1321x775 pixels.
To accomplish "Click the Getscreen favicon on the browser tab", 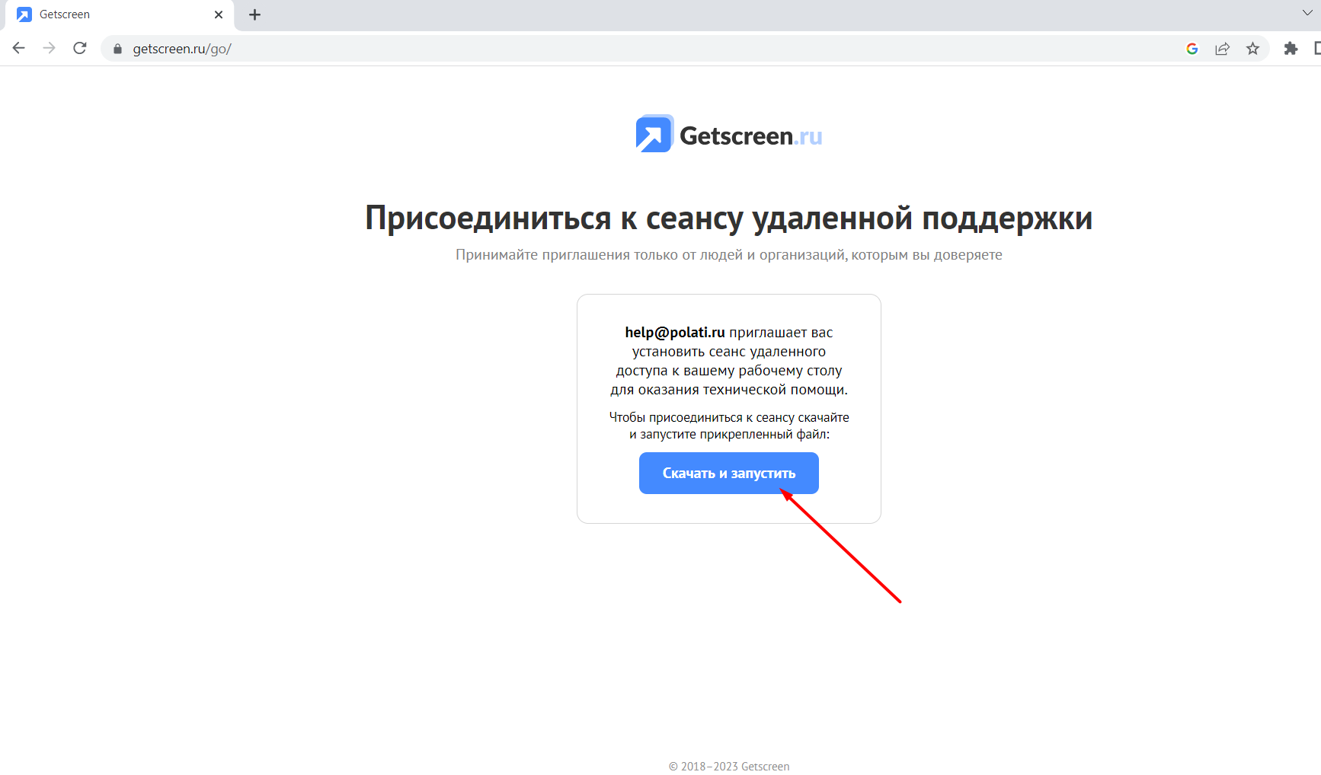I will pos(25,14).
